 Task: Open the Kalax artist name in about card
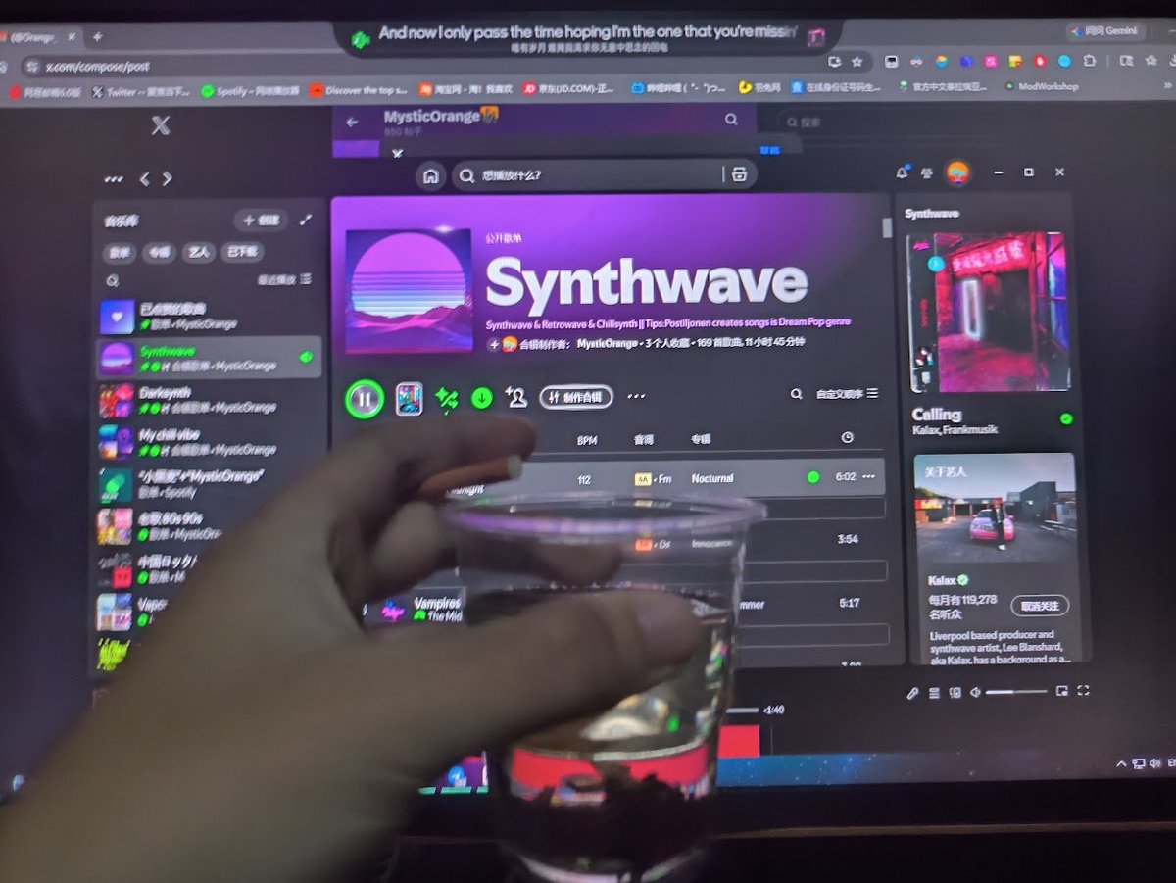click(x=942, y=580)
